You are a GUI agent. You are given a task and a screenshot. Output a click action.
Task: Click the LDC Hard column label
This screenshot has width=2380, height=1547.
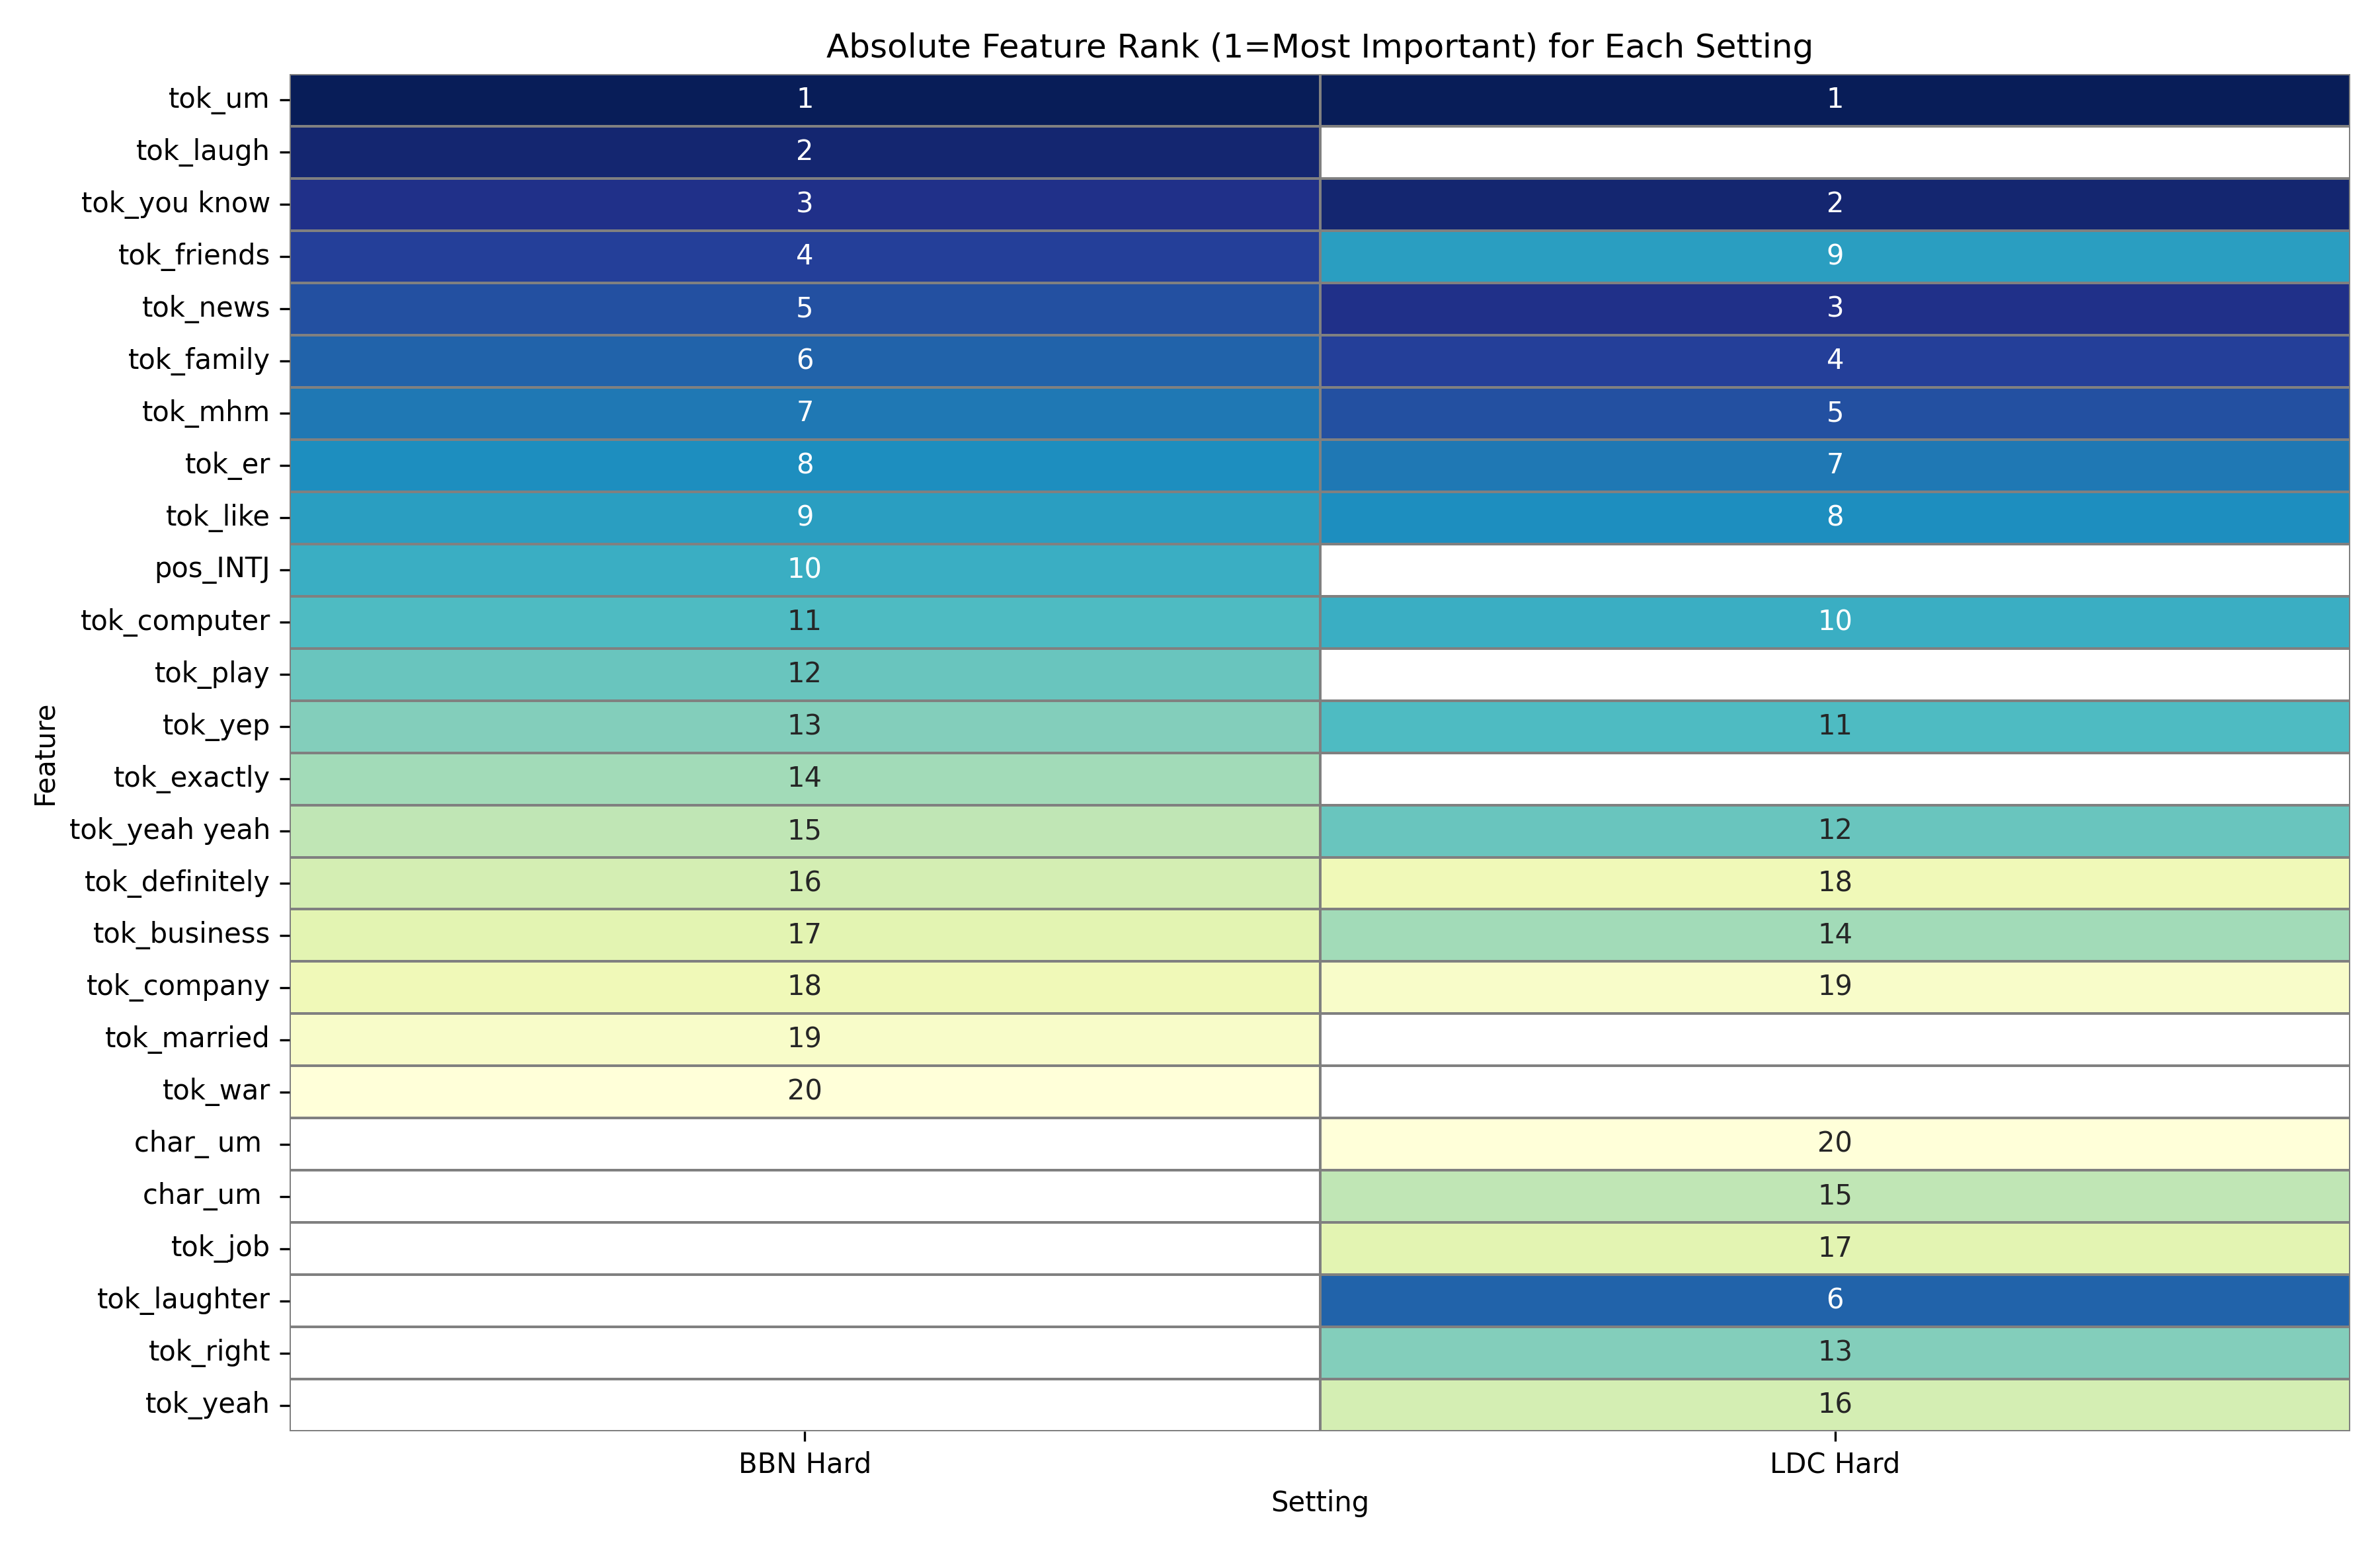[x=1833, y=1463]
